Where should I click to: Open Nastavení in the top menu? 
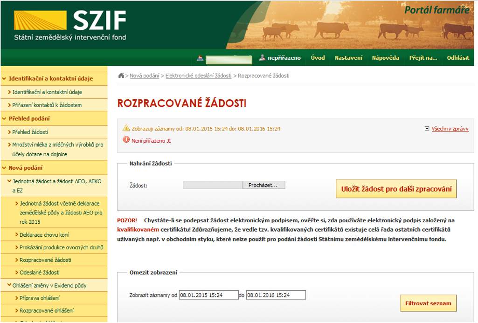[x=348, y=58]
